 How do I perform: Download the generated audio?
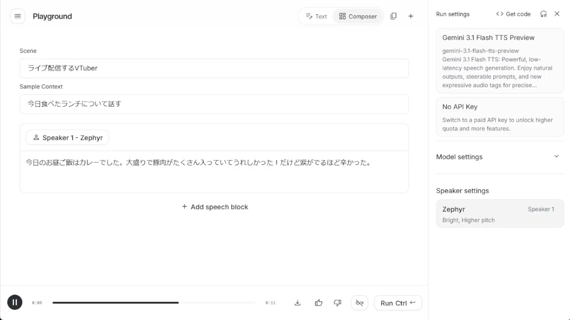point(297,303)
